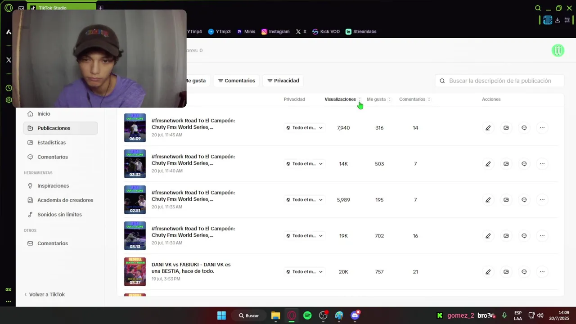Click the Volver a TikTok link

(45, 294)
